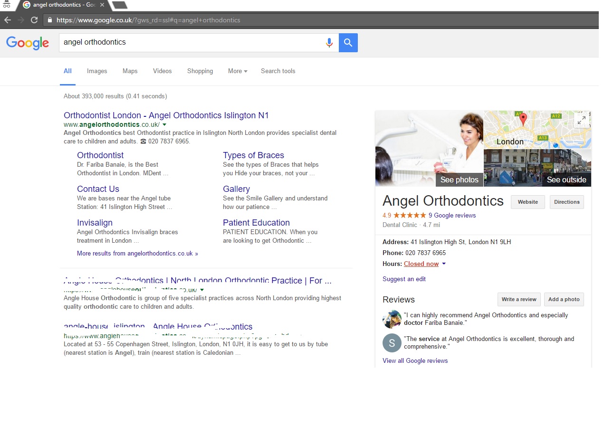Open the dropdown arrow beside angelorthodontics.co.uk
The image size is (604, 436).
tap(164, 124)
